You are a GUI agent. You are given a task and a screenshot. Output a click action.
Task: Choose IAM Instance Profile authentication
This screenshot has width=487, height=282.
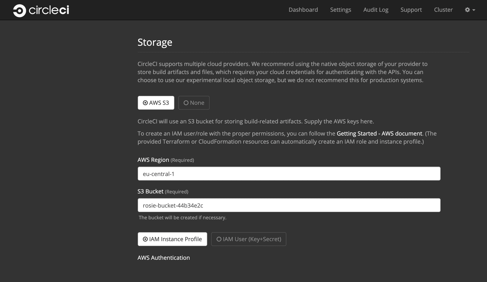tap(172, 239)
